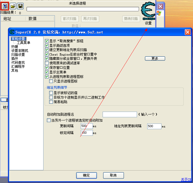This screenshot has height=183, width=193.
Task: Select 常规设置 in settings tree
Action: tap(18, 39)
